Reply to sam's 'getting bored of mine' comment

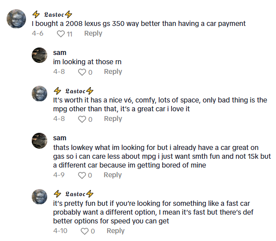113,175
